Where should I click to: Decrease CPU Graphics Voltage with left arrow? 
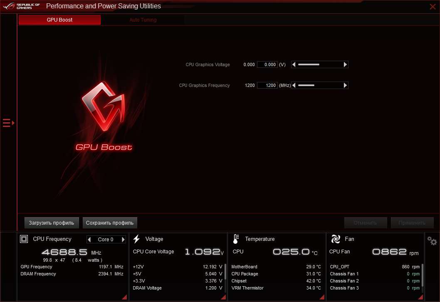coord(294,64)
